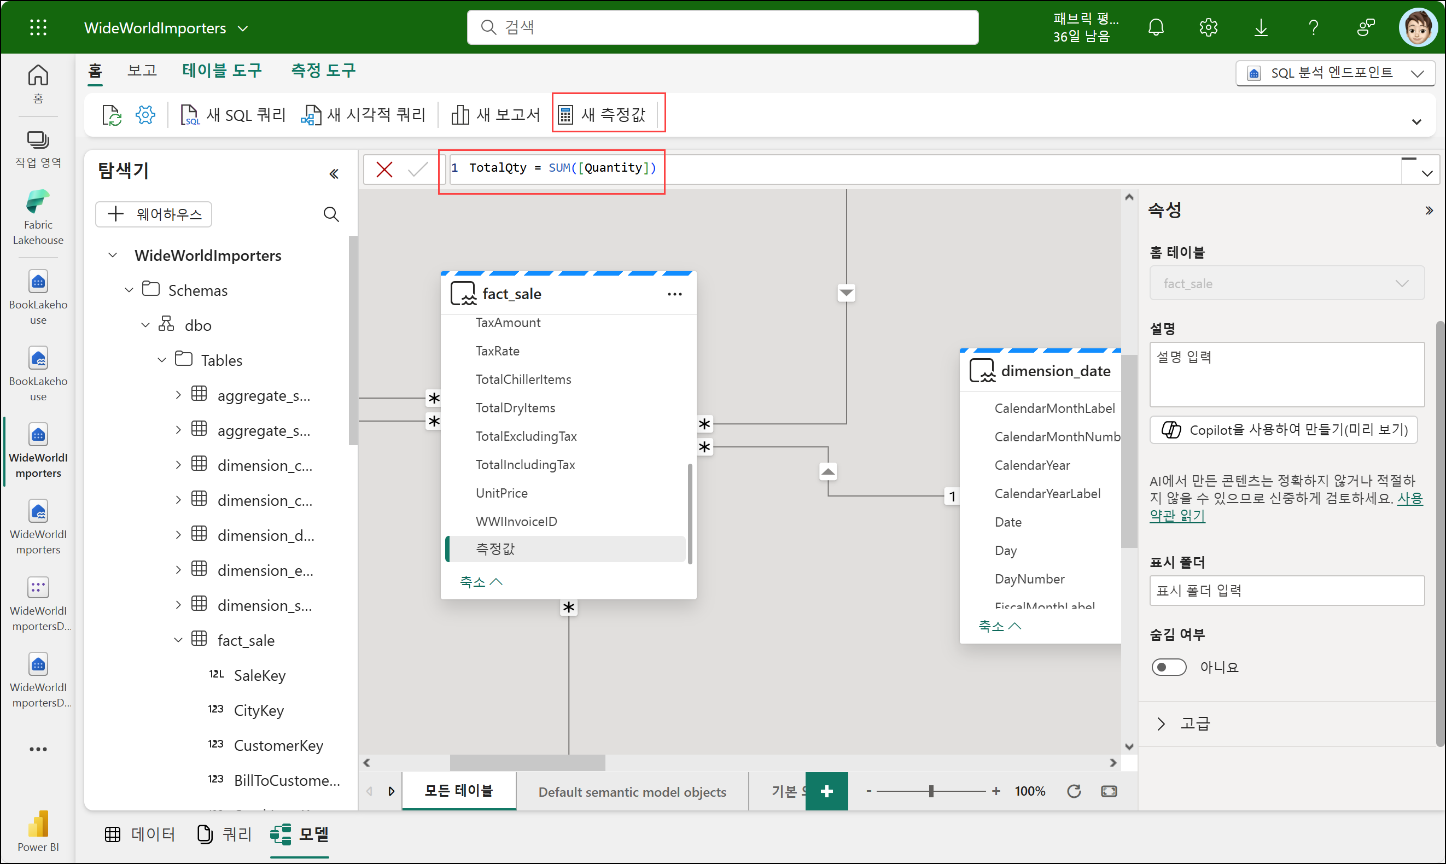Switch to the 데이터 view tab
Screen dimensions: 1446x864
pyautogui.click(x=139, y=834)
